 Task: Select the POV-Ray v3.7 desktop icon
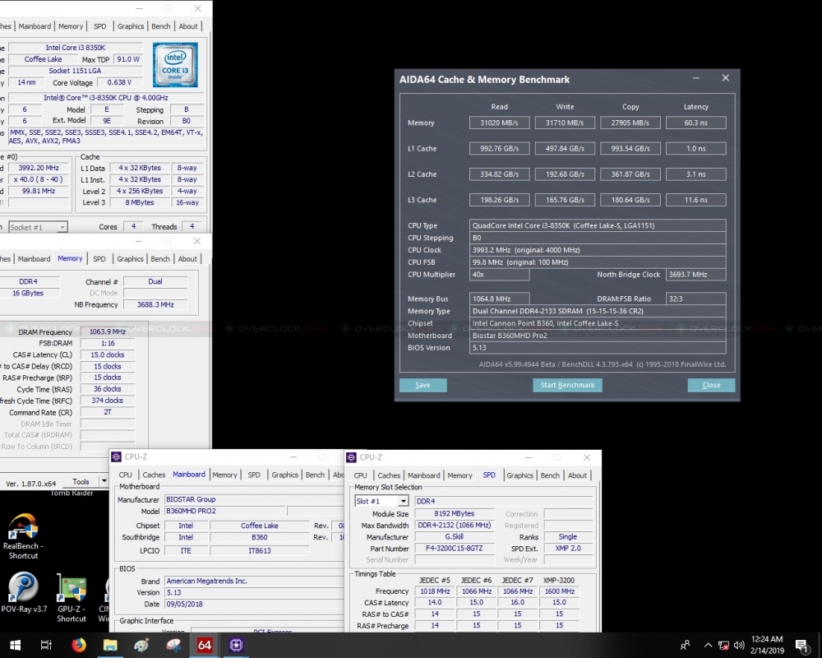tap(24, 592)
